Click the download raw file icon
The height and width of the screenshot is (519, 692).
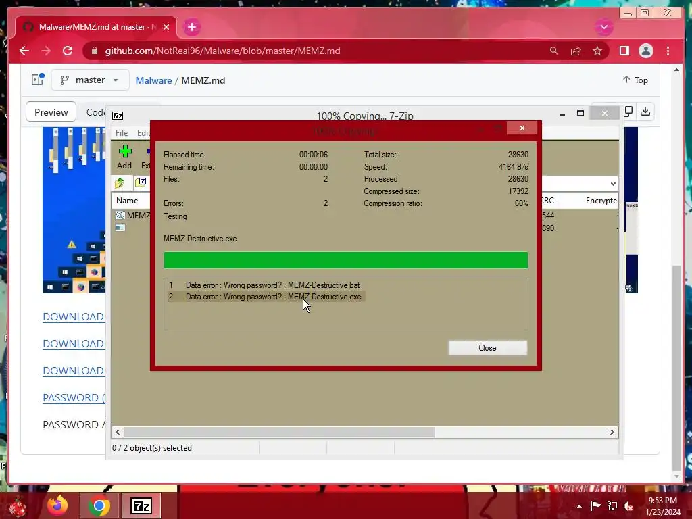pyautogui.click(x=645, y=112)
